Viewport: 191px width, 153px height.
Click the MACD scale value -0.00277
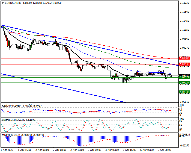tap(185, 146)
